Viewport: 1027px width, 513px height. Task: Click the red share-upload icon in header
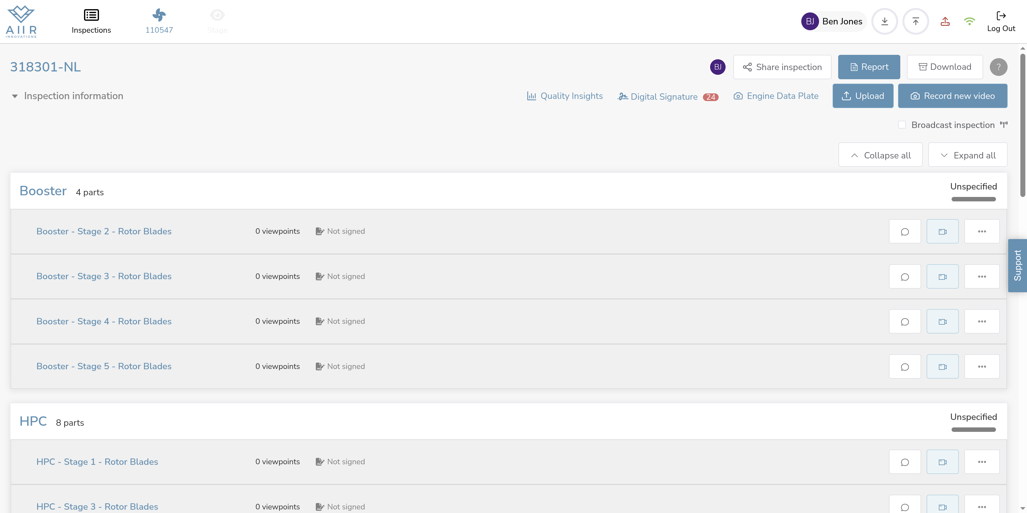[x=945, y=22]
